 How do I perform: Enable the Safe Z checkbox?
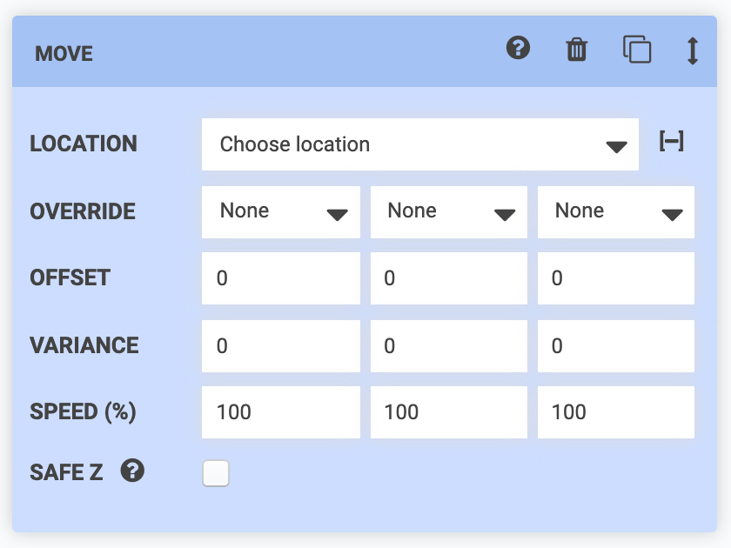[216, 473]
